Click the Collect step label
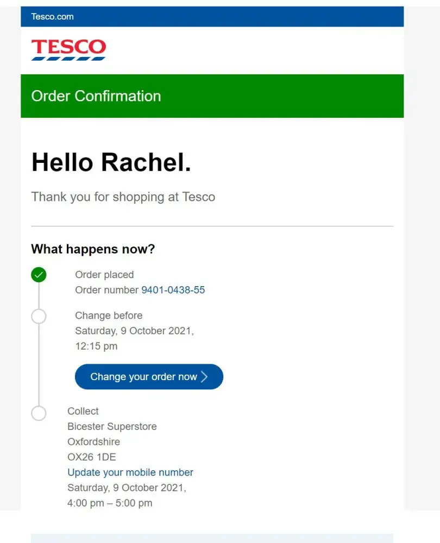 83,411
